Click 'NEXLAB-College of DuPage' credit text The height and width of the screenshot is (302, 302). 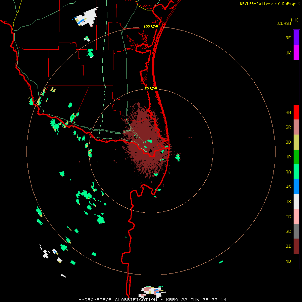268,4
